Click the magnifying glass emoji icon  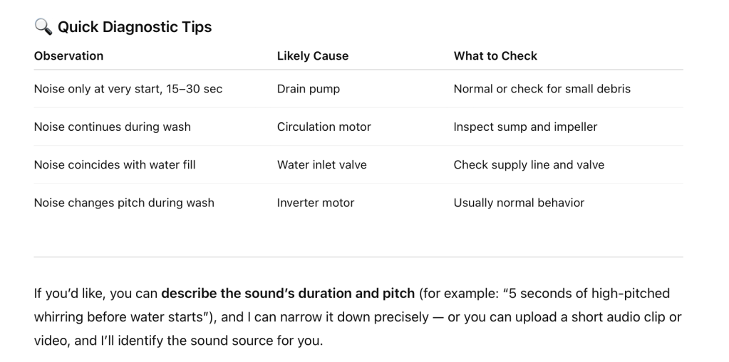point(42,28)
